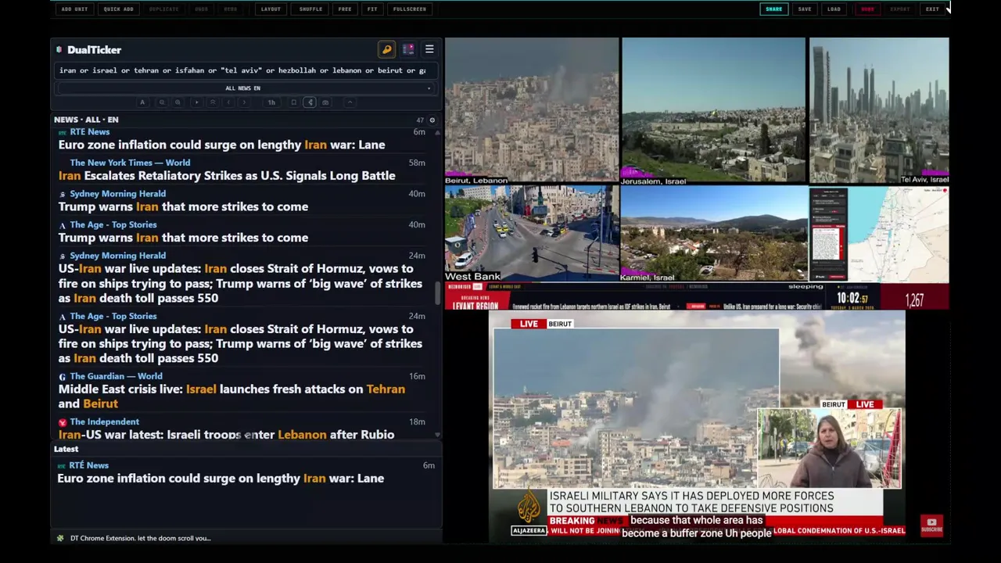
Task: Click the SAVE button
Action: point(805,9)
